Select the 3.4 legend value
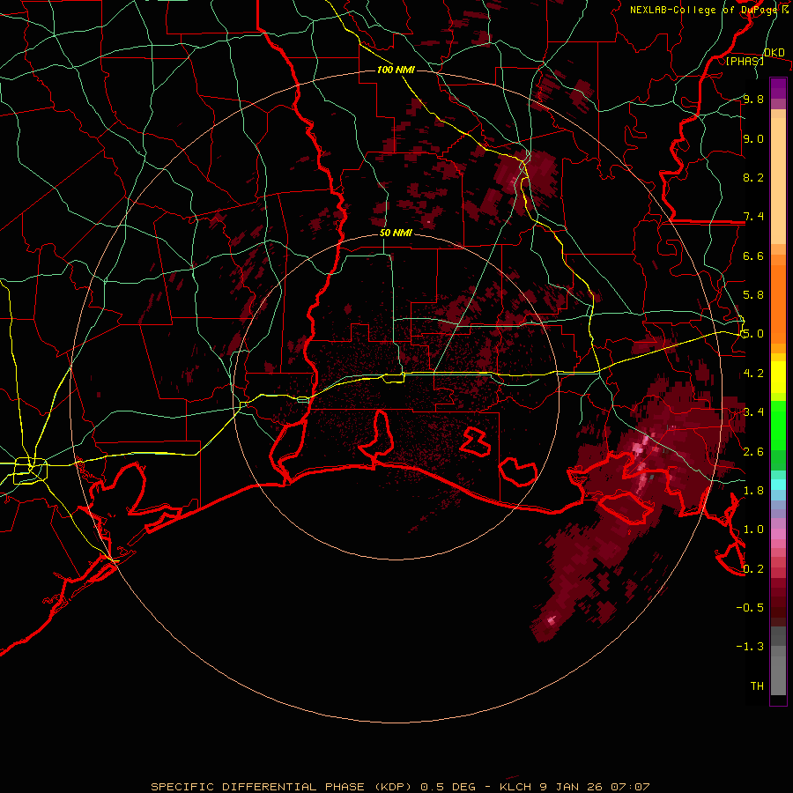 (x=753, y=412)
